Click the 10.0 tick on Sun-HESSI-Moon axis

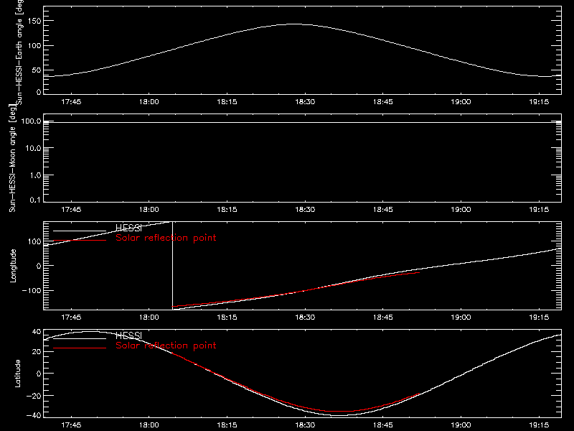(x=33, y=149)
